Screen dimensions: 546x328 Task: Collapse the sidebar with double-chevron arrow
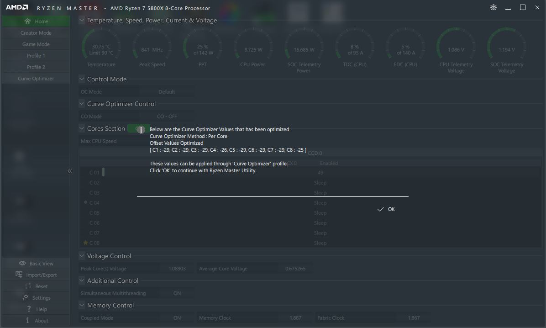pyautogui.click(x=70, y=171)
